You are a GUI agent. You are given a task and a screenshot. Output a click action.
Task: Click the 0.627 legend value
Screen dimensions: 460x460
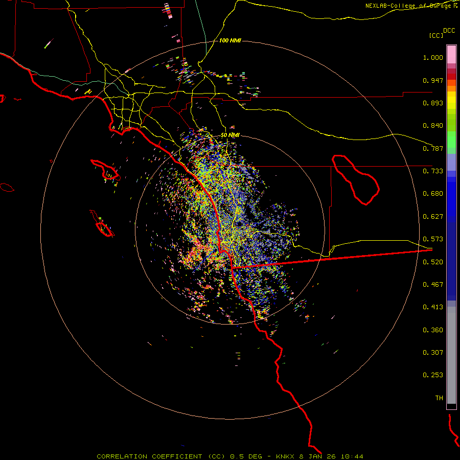tap(433, 217)
